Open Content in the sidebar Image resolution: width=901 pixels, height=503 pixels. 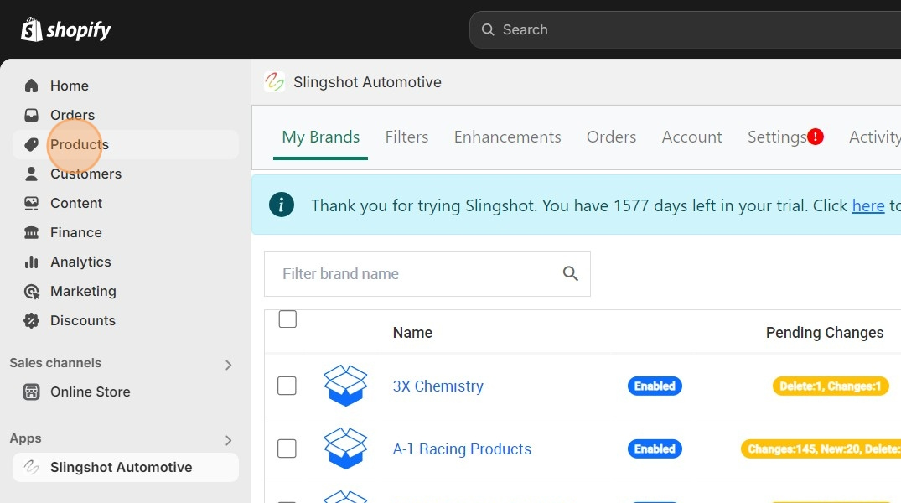point(125,203)
